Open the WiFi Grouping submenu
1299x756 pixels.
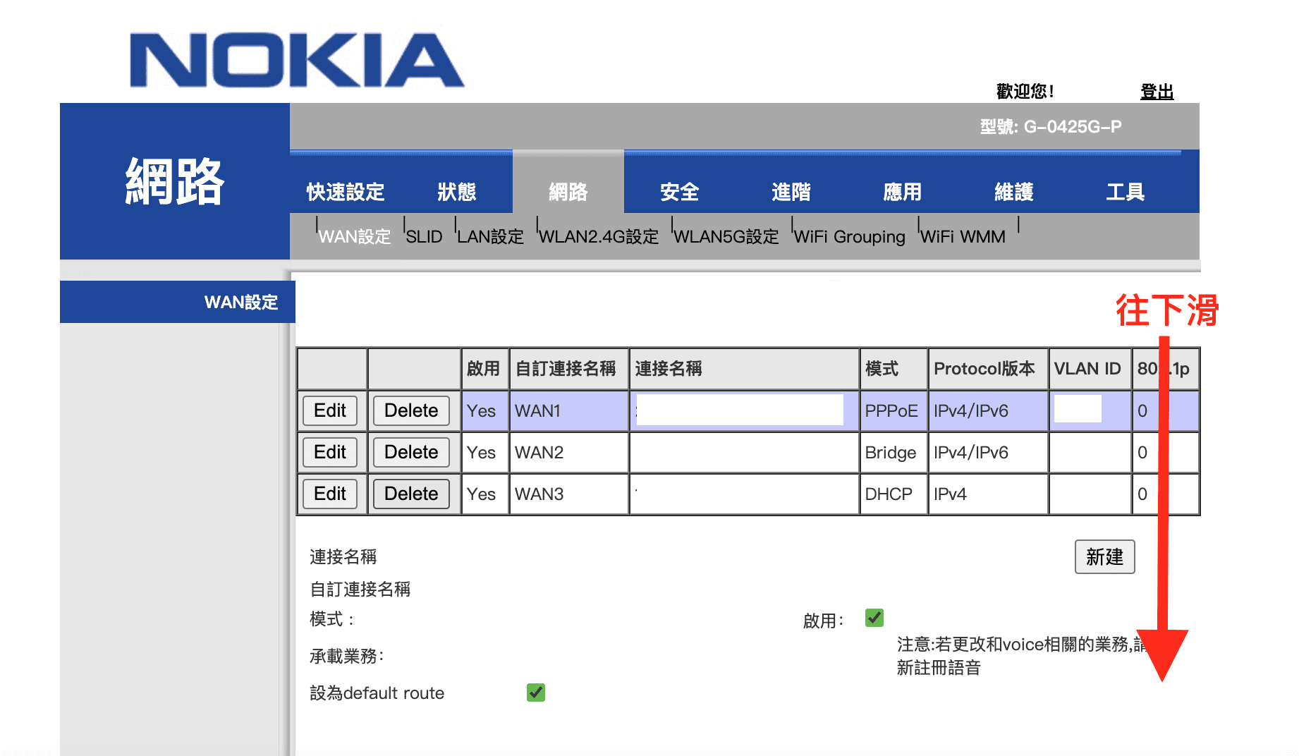[850, 236]
